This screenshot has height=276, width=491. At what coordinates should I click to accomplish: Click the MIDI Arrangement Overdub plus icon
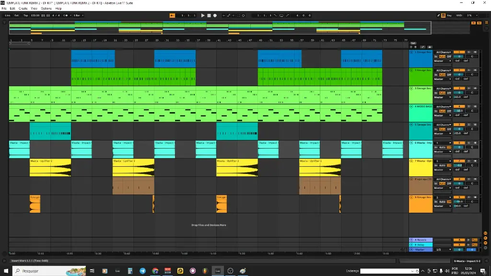(x=223, y=15)
